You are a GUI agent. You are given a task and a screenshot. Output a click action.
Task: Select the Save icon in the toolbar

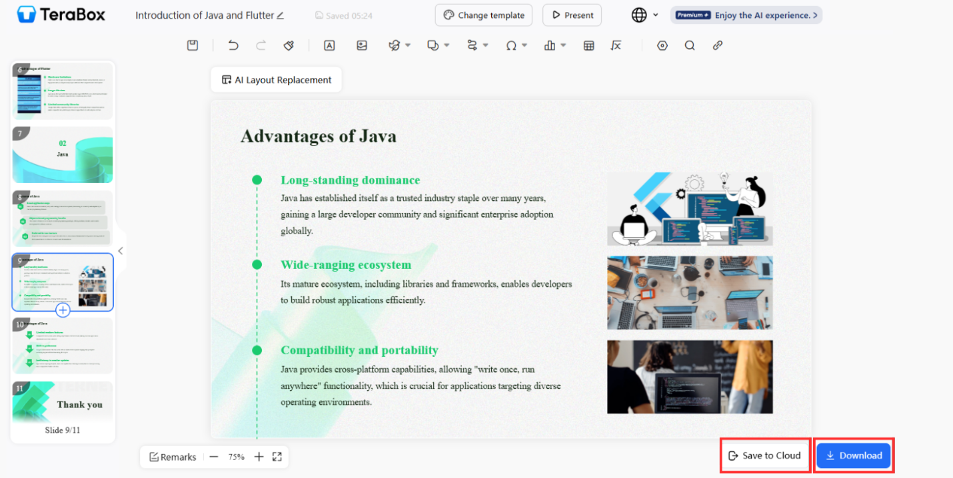(193, 45)
